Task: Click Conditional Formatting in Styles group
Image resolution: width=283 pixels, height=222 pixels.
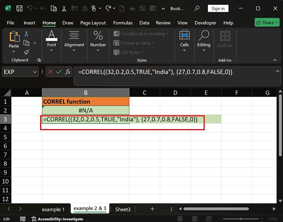Action: click(x=141, y=34)
